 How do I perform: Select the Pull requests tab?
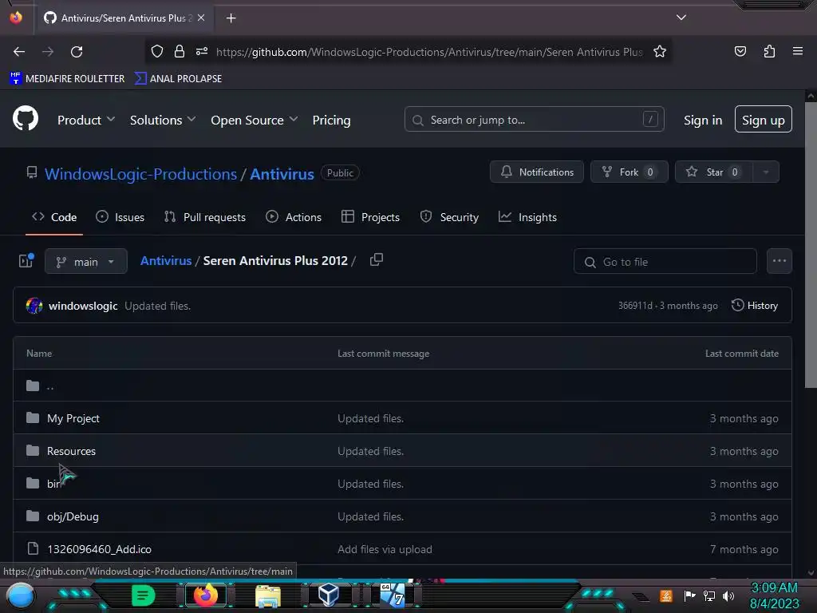tap(205, 217)
